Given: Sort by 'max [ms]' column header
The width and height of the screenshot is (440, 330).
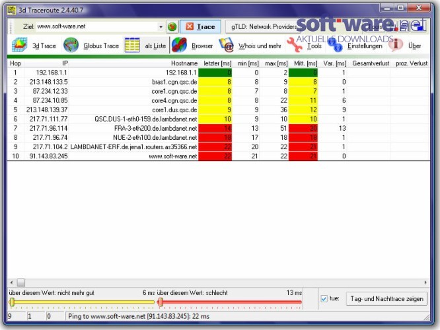Looking at the screenshot, I should (274, 63).
